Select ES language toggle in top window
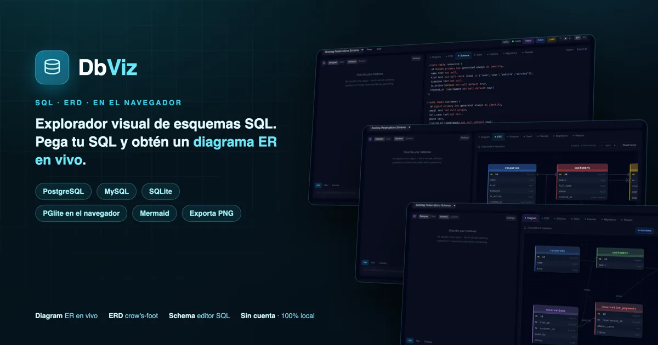The width and height of the screenshot is (658, 345). [x=585, y=37]
